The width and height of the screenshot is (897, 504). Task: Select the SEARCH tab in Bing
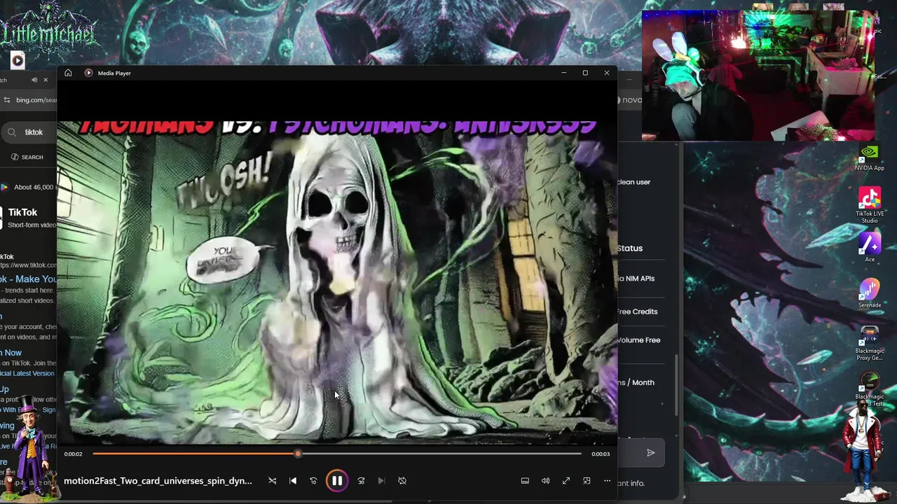pos(27,157)
